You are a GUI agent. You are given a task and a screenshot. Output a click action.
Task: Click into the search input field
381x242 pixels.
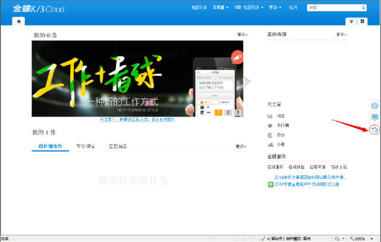click(334, 8)
